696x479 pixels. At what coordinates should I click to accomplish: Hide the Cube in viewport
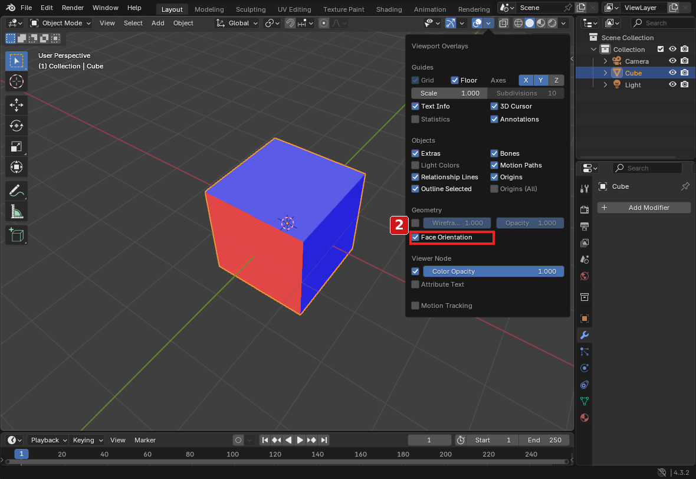click(x=673, y=73)
